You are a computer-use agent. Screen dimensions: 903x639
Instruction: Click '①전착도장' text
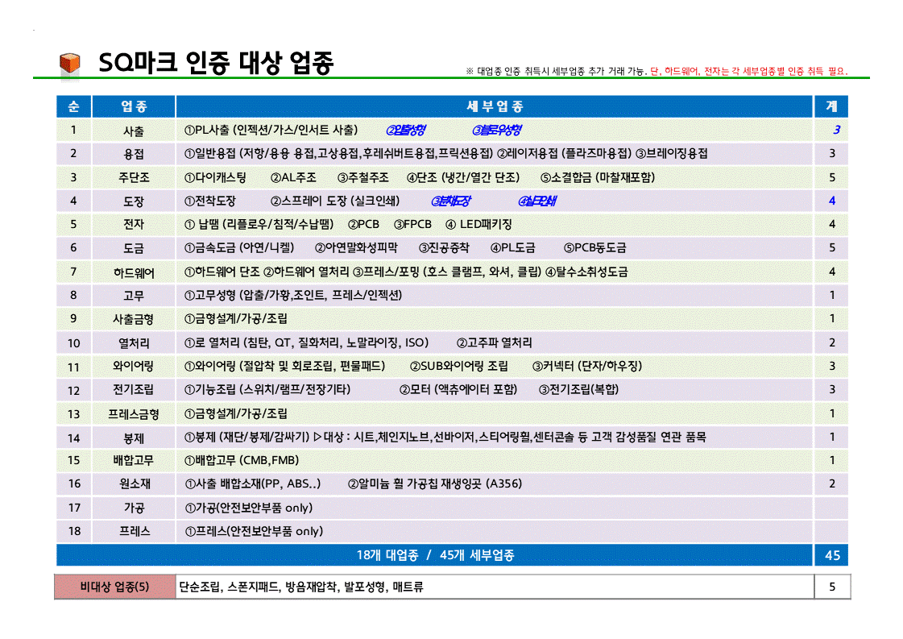[x=210, y=201]
